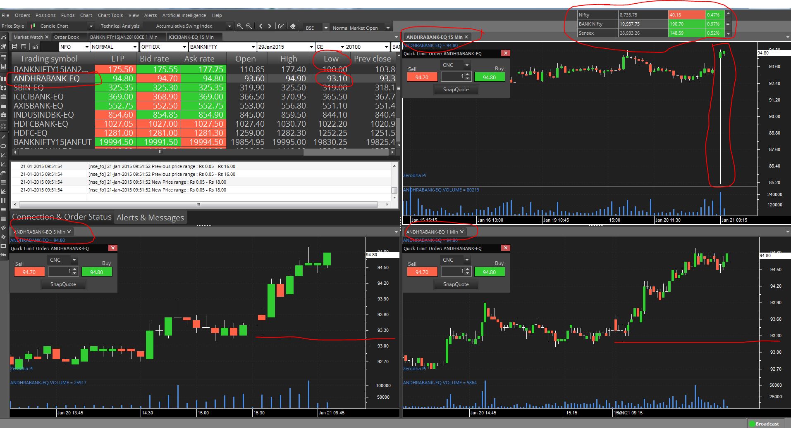Viewport: 791px width, 428px height.
Task: Open CNC product dropdown on 1 Min chart
Action: 467,260
